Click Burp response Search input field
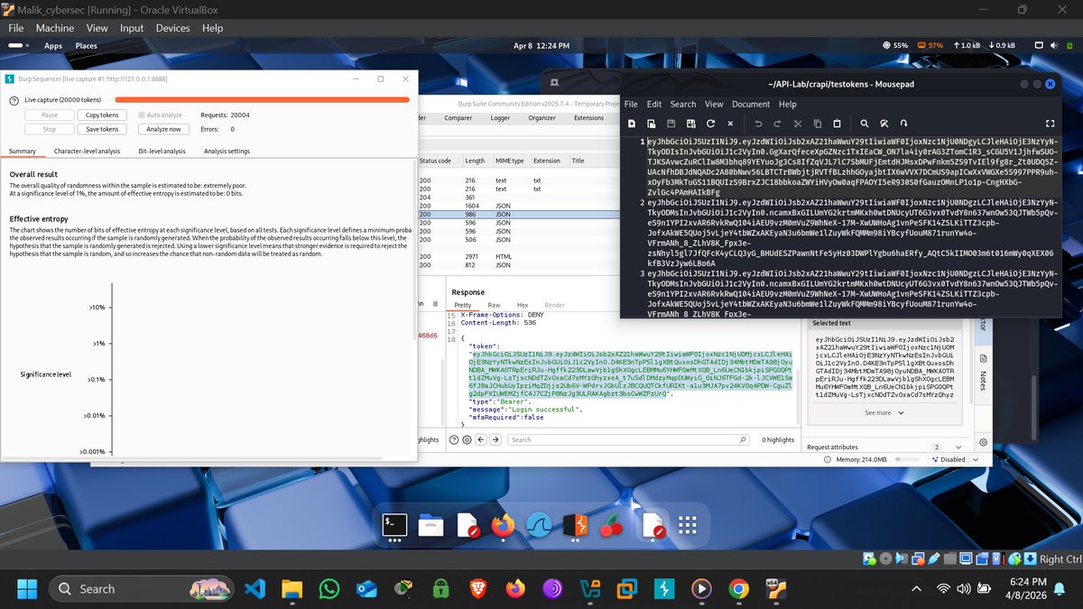1083x609 pixels. 626,439
